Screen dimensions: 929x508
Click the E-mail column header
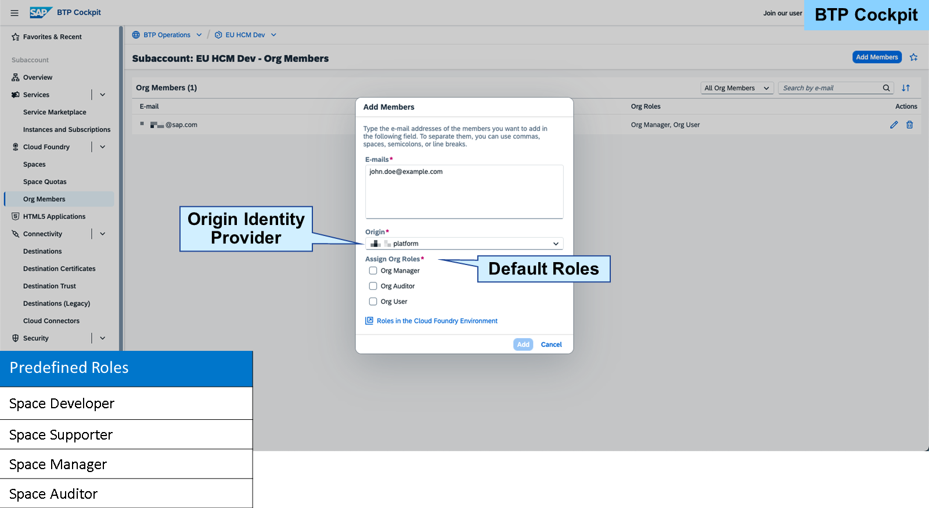[x=149, y=107]
